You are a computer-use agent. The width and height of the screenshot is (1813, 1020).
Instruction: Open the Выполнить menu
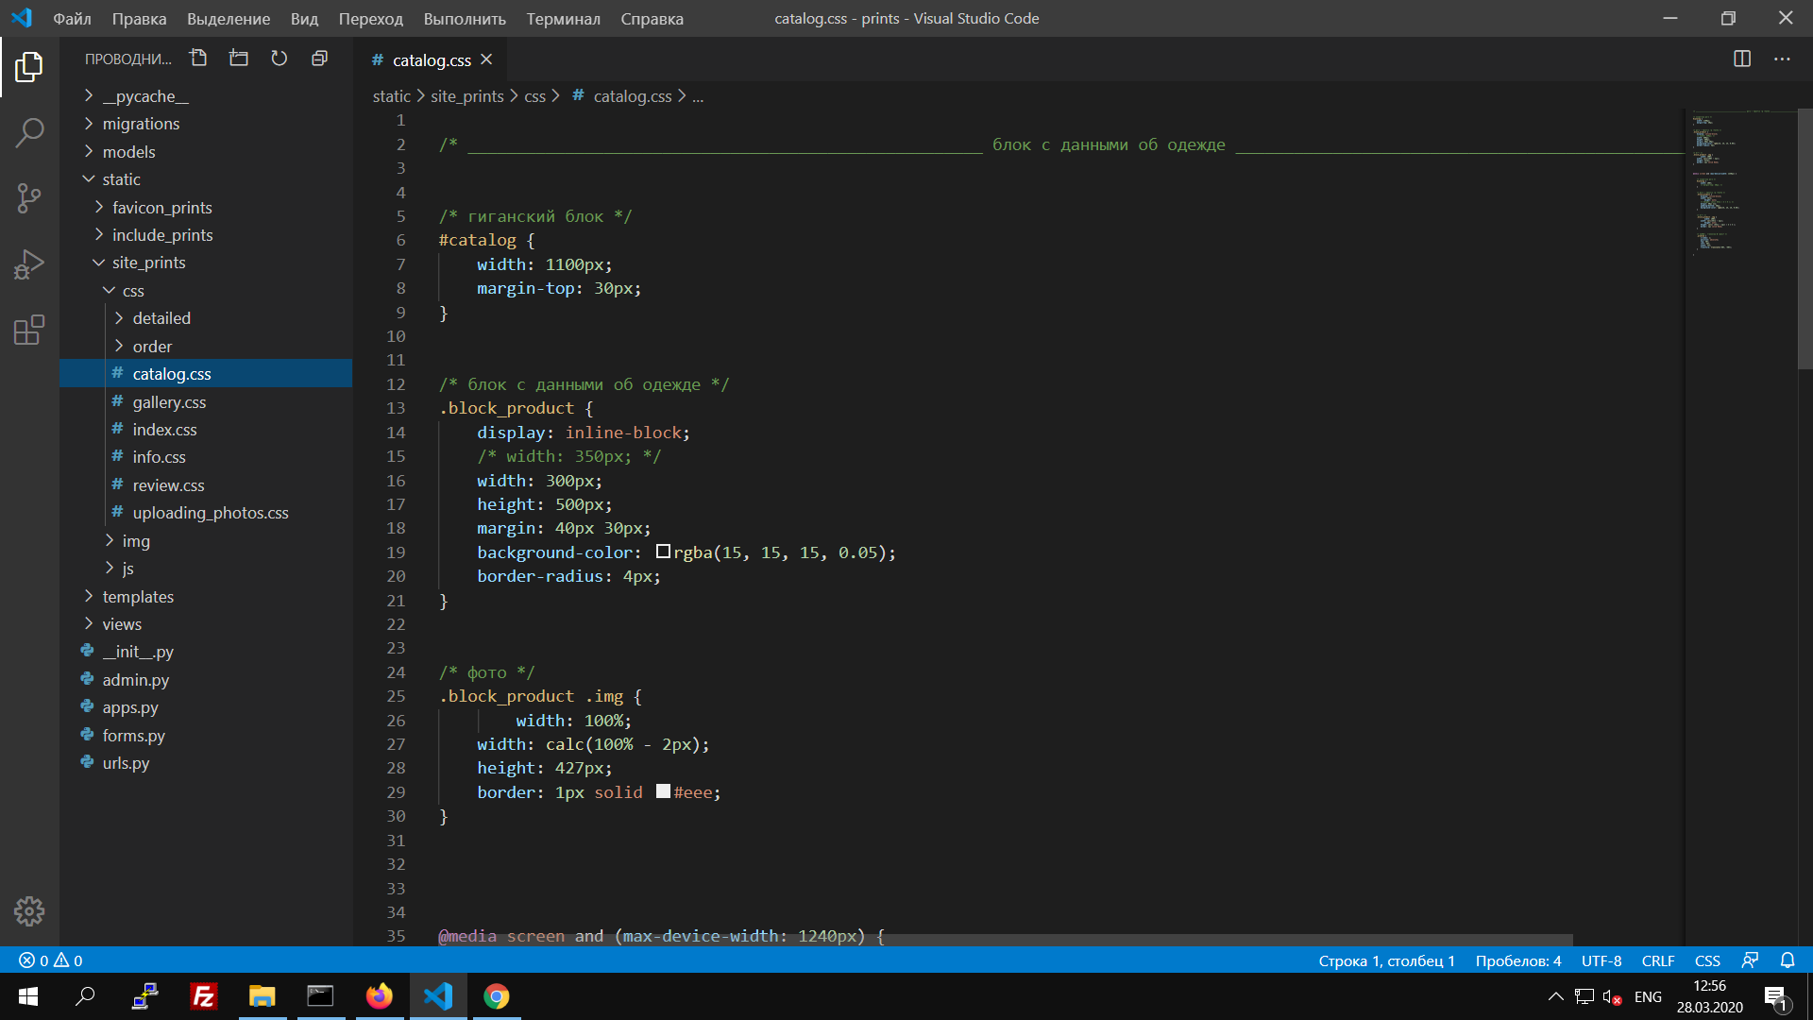coord(465,18)
